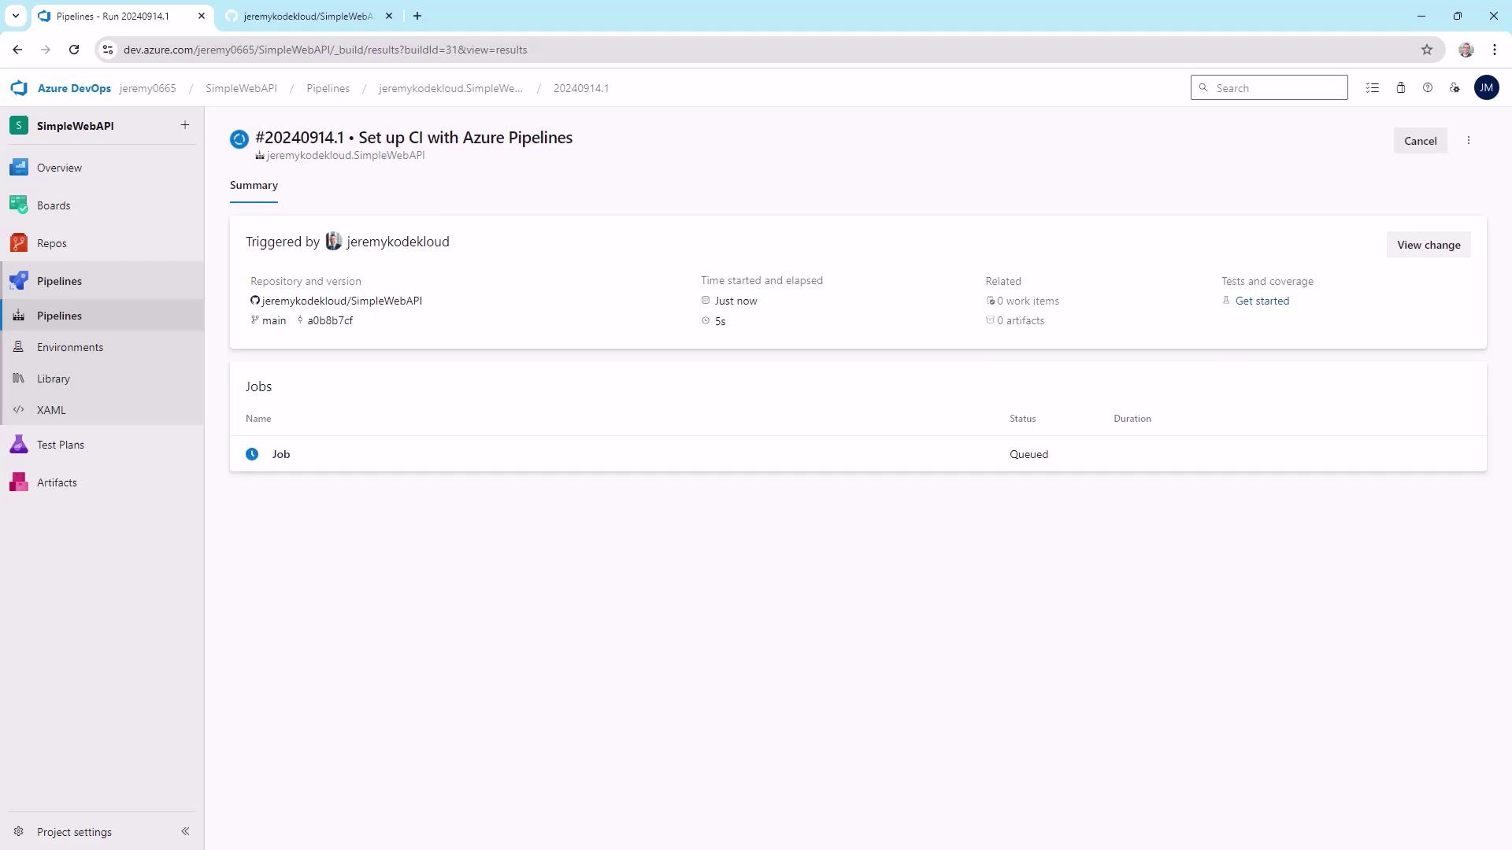Reload the page with browser refresh icon
The height and width of the screenshot is (850, 1512).
[74, 50]
